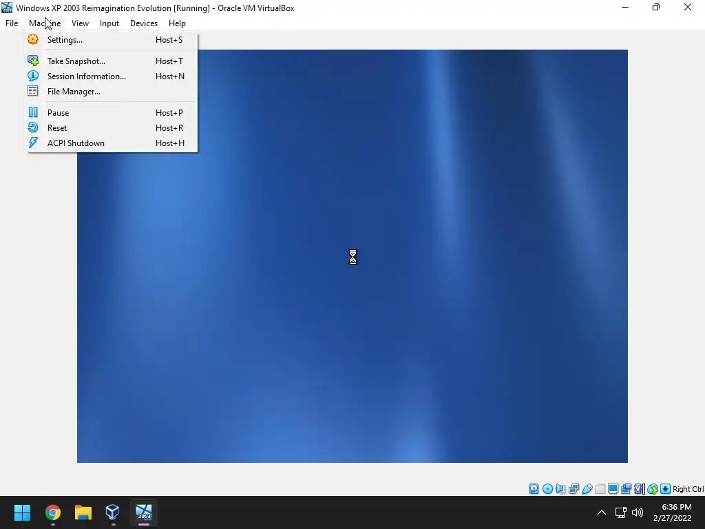The width and height of the screenshot is (705, 529).
Task: Close and reopen the Machine menu header
Action: [x=45, y=23]
